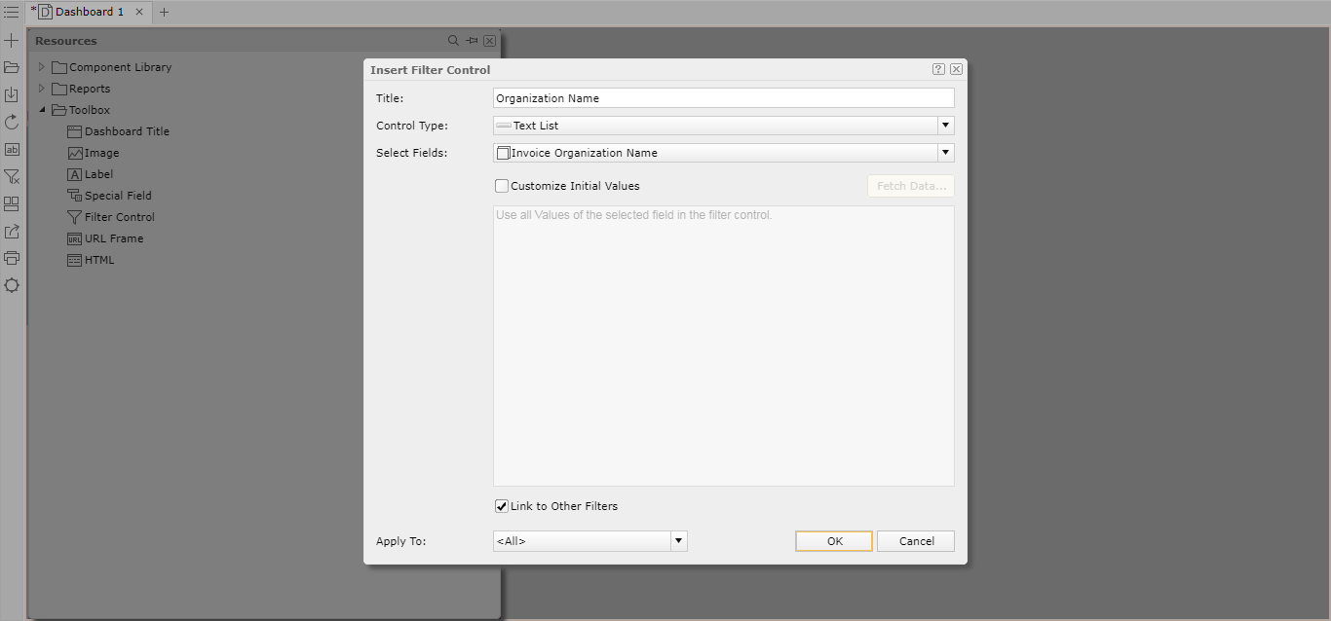1331x621 pixels.
Task: Tick the Invoice Organization Name field checkbox
Action: tap(504, 153)
